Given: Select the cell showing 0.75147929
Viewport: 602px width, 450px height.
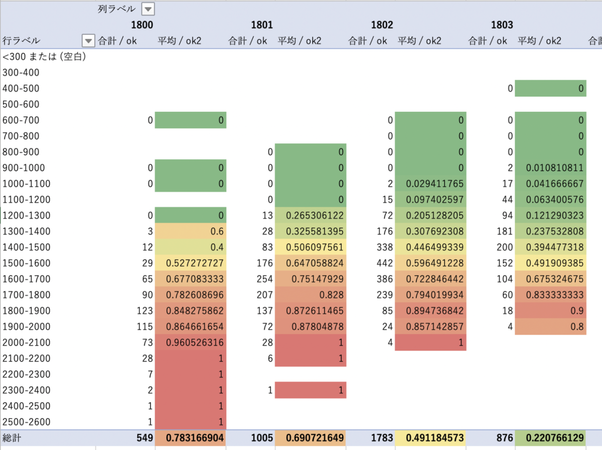Looking at the screenshot, I should (311, 279).
